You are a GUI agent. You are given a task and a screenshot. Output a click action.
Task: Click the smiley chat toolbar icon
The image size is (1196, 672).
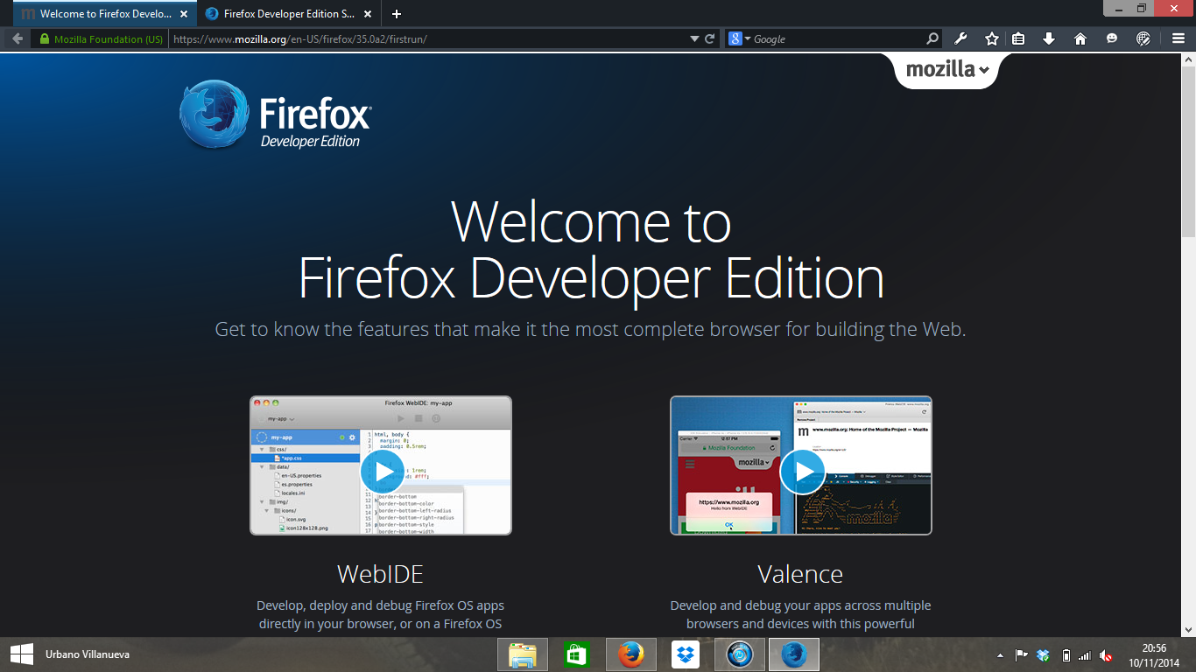[1112, 38]
